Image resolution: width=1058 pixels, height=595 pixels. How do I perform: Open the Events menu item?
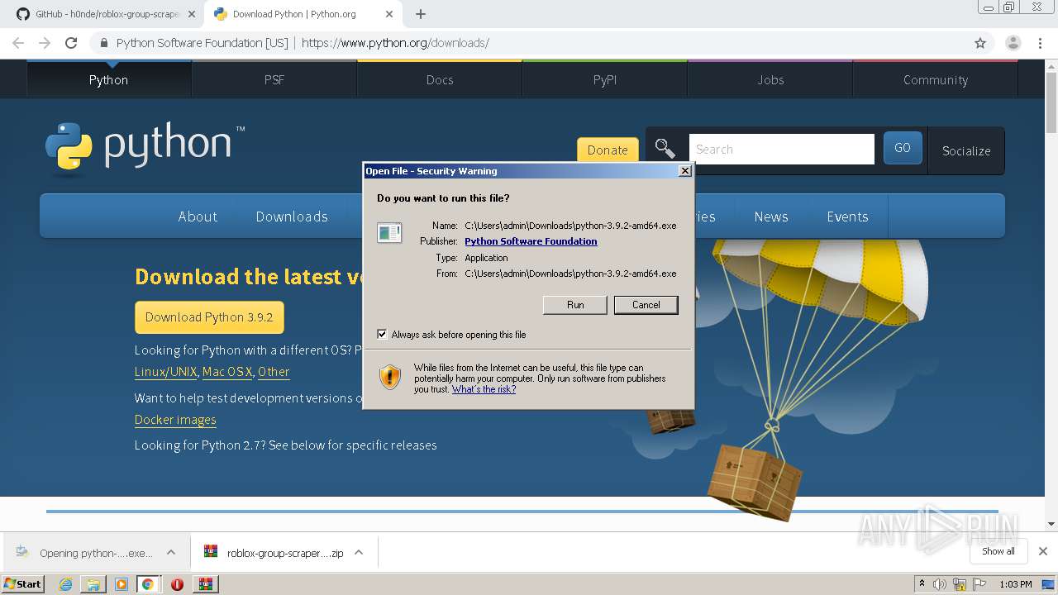pos(847,217)
